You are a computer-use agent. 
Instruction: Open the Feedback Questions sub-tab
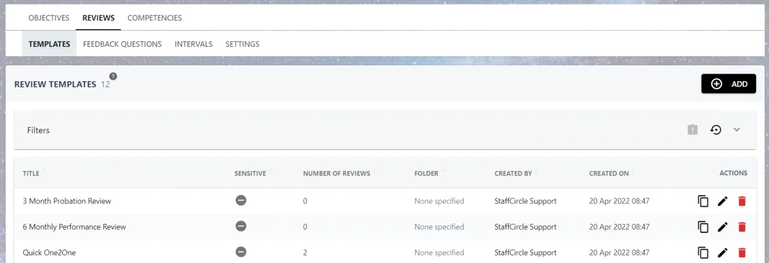pyautogui.click(x=122, y=44)
